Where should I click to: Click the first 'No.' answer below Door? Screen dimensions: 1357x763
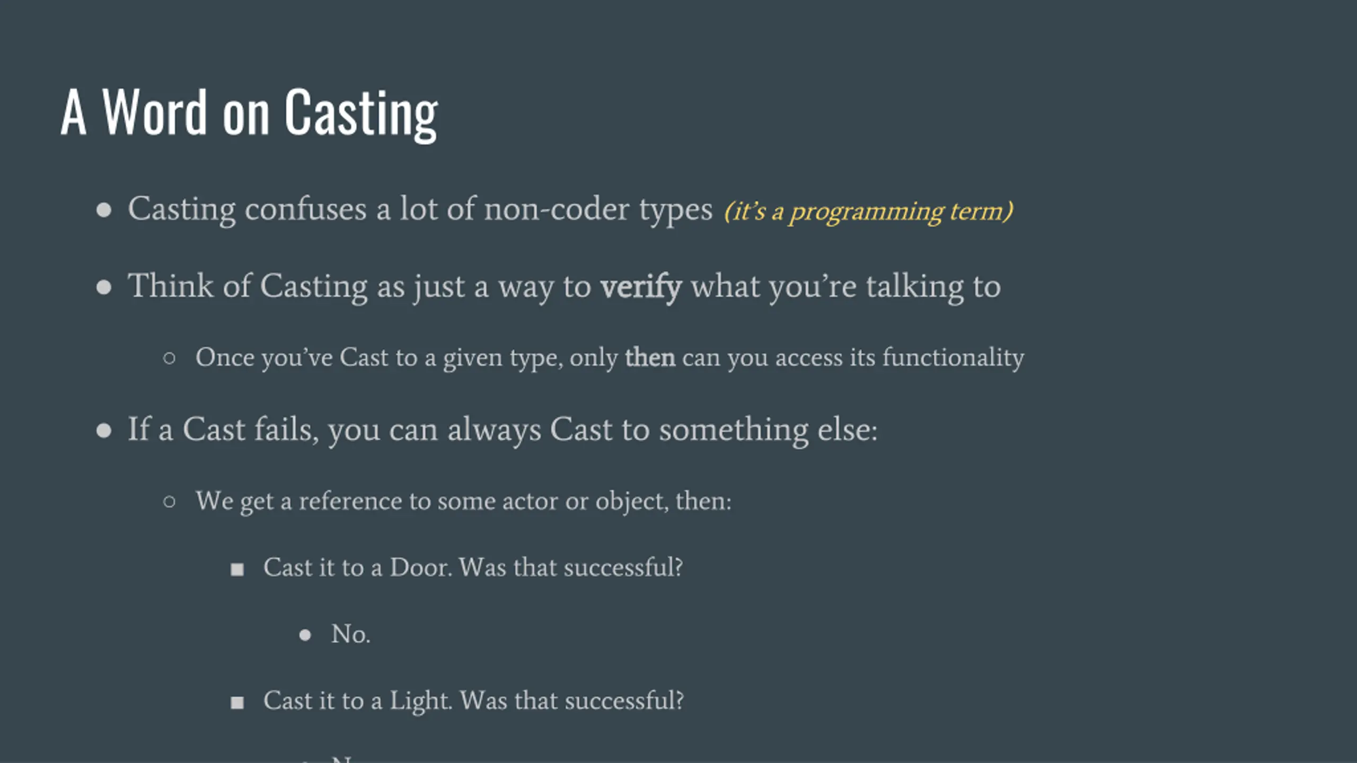point(350,634)
